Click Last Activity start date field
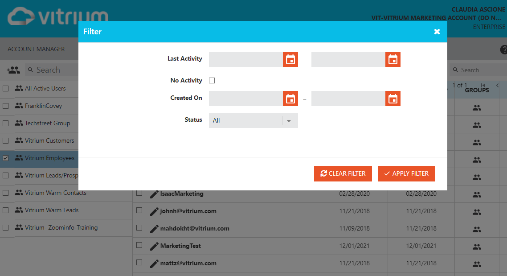507x276 pixels. click(246, 60)
